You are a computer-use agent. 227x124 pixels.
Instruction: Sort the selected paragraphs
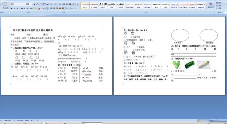tap(74, 4)
